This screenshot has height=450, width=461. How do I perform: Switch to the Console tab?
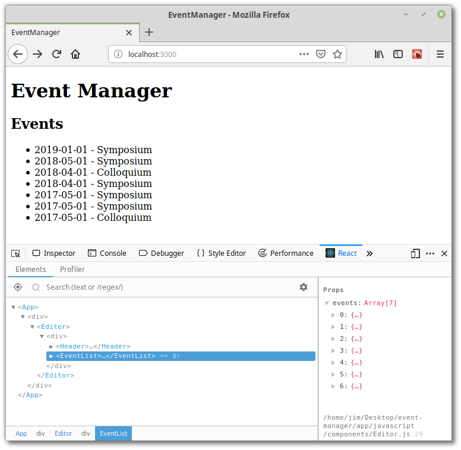pyautogui.click(x=107, y=253)
